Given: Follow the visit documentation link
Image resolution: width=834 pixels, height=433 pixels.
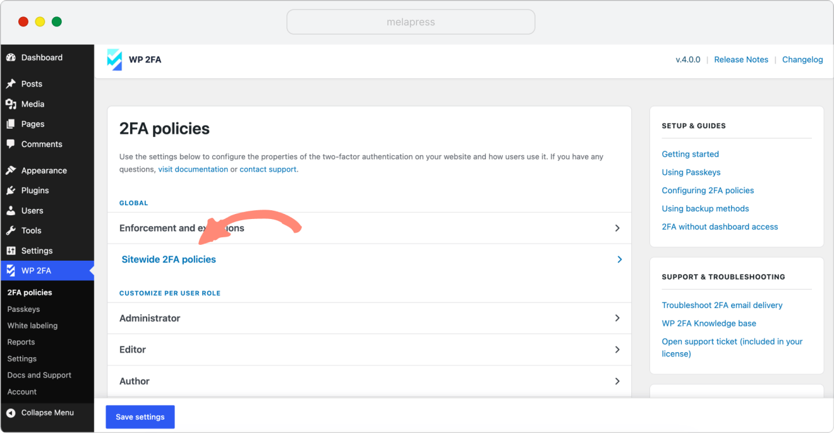Looking at the screenshot, I should 193,169.
